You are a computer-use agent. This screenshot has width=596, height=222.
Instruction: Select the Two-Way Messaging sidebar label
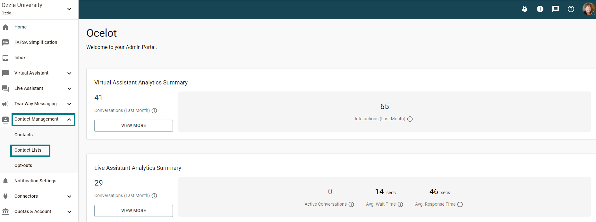(35, 104)
